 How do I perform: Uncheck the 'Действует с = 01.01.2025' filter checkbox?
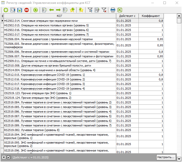pos(8,157)
